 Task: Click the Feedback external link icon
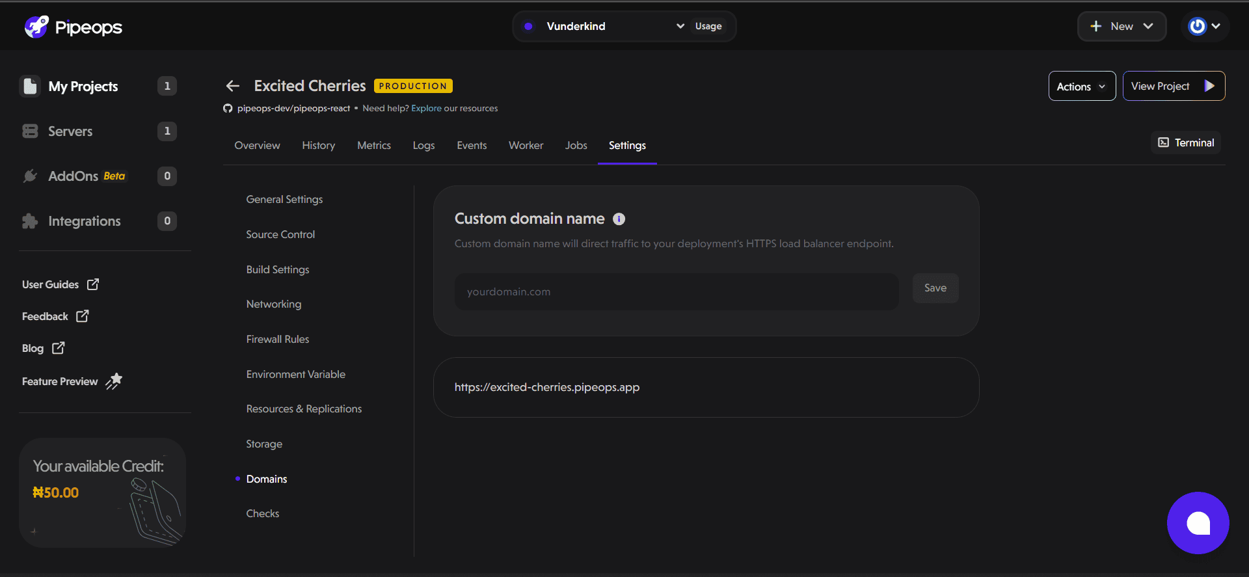(x=82, y=316)
